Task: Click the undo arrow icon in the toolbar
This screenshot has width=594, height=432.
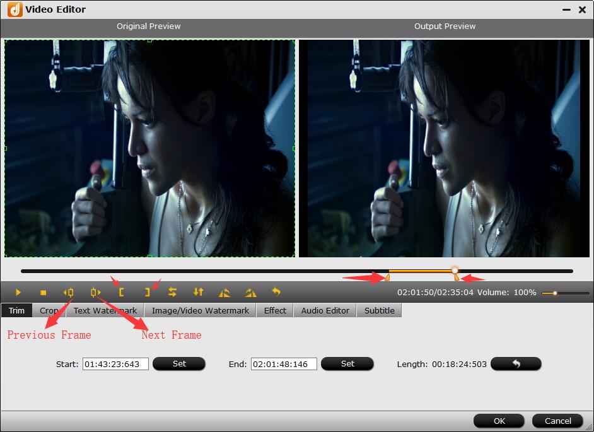Action: (x=276, y=292)
